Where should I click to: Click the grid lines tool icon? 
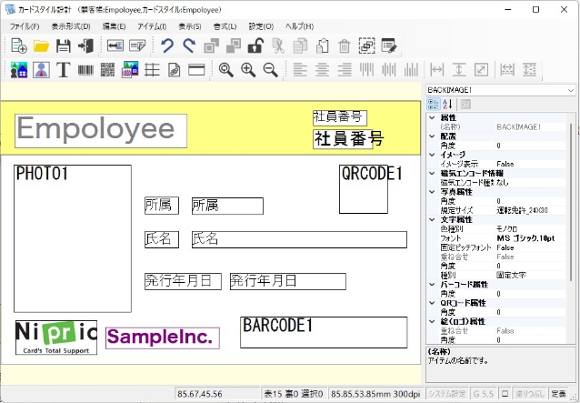pyautogui.click(x=152, y=69)
